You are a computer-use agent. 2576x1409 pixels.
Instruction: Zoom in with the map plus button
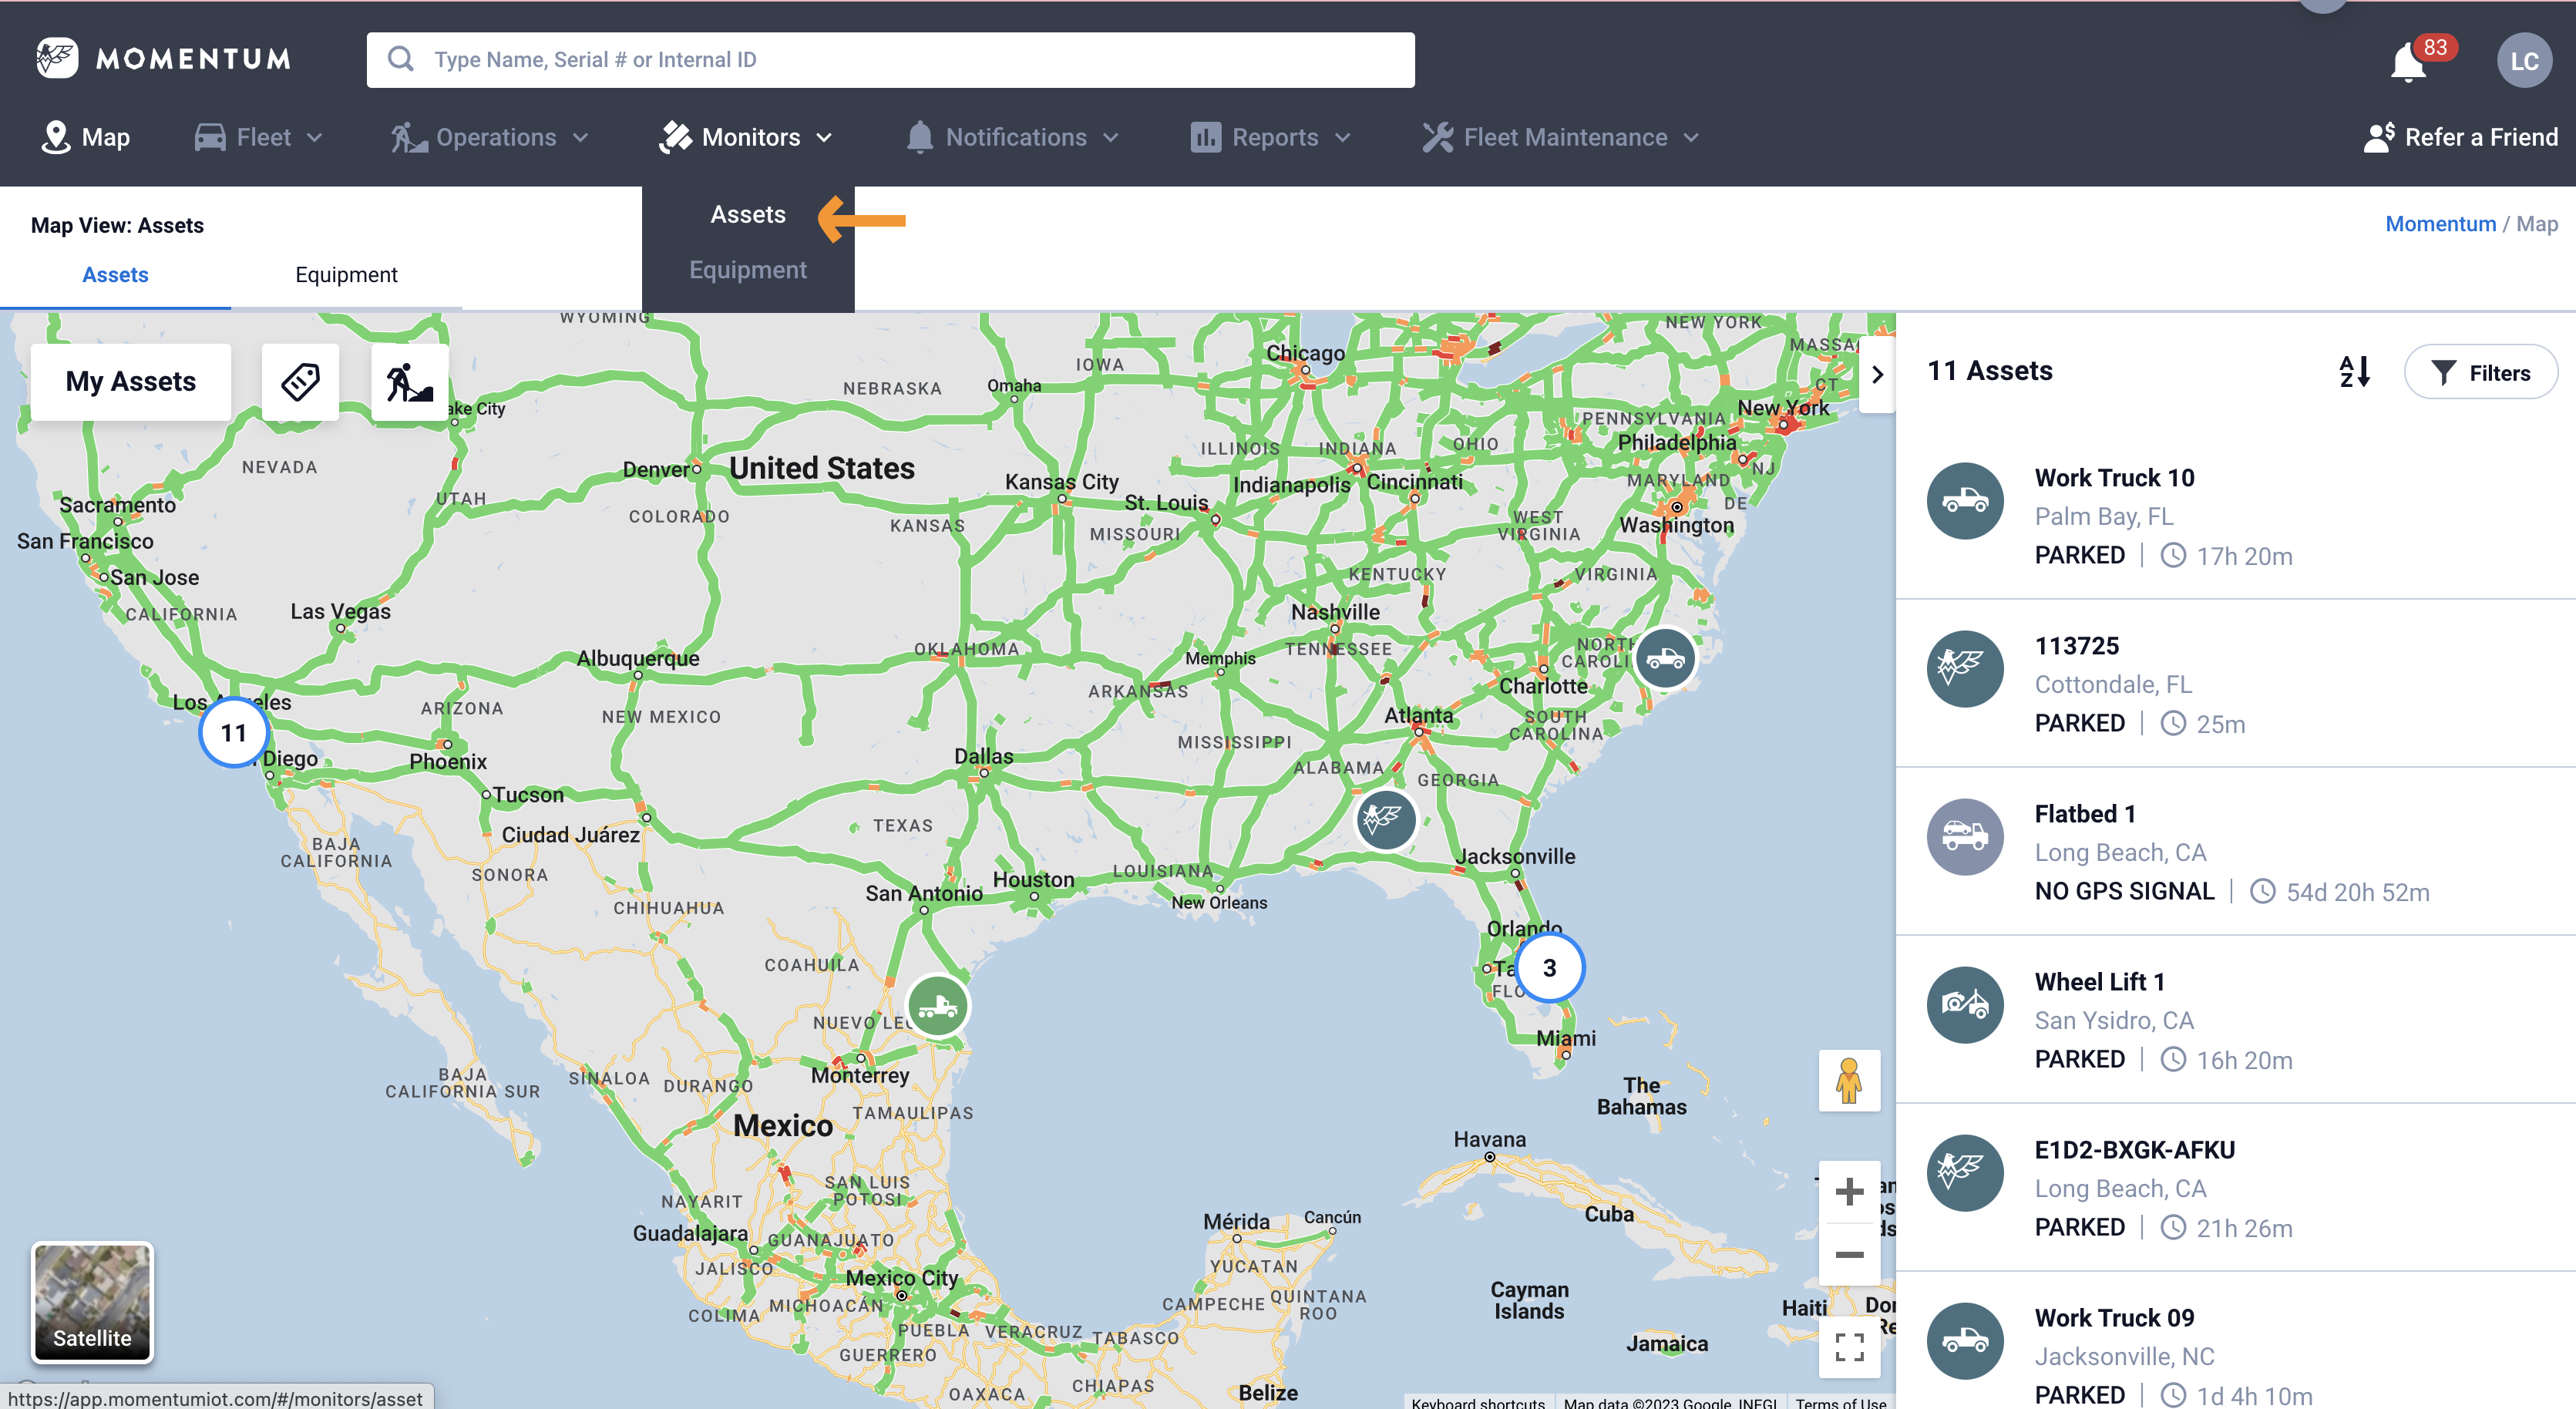coord(1849,1191)
